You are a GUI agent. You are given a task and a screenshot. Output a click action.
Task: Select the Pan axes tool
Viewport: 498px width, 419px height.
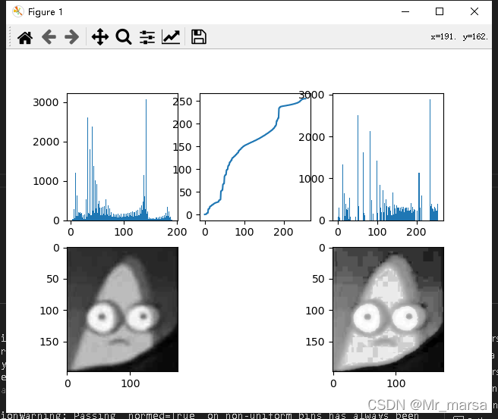tap(100, 37)
